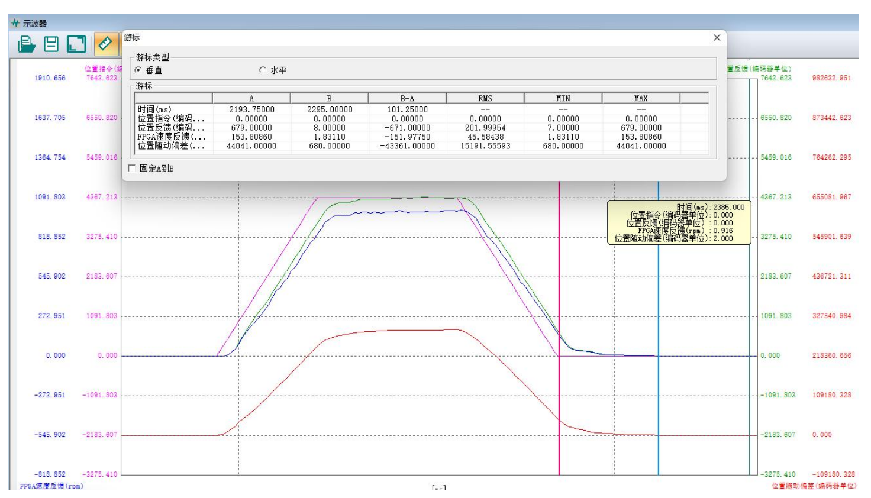
Task: Click the MIN column header
Action: (x=563, y=98)
